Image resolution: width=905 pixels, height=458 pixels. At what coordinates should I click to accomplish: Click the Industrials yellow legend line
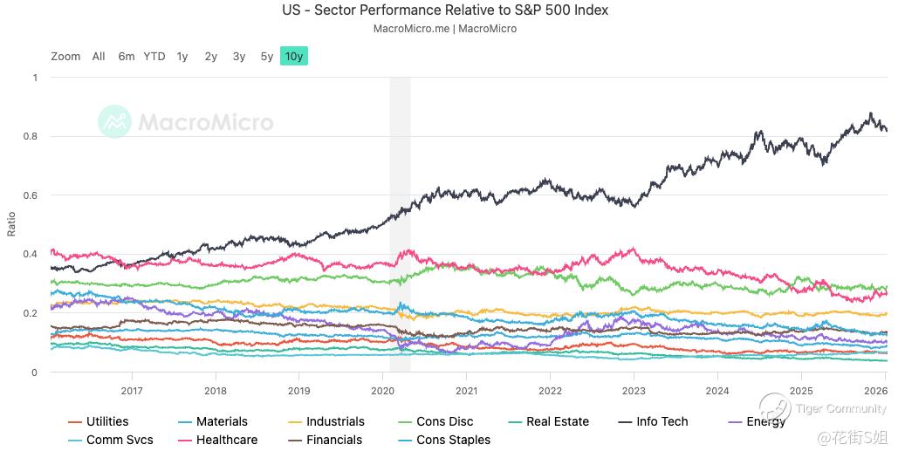coord(294,421)
